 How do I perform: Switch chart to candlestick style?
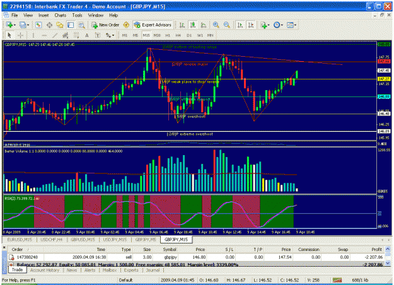tap(193, 25)
